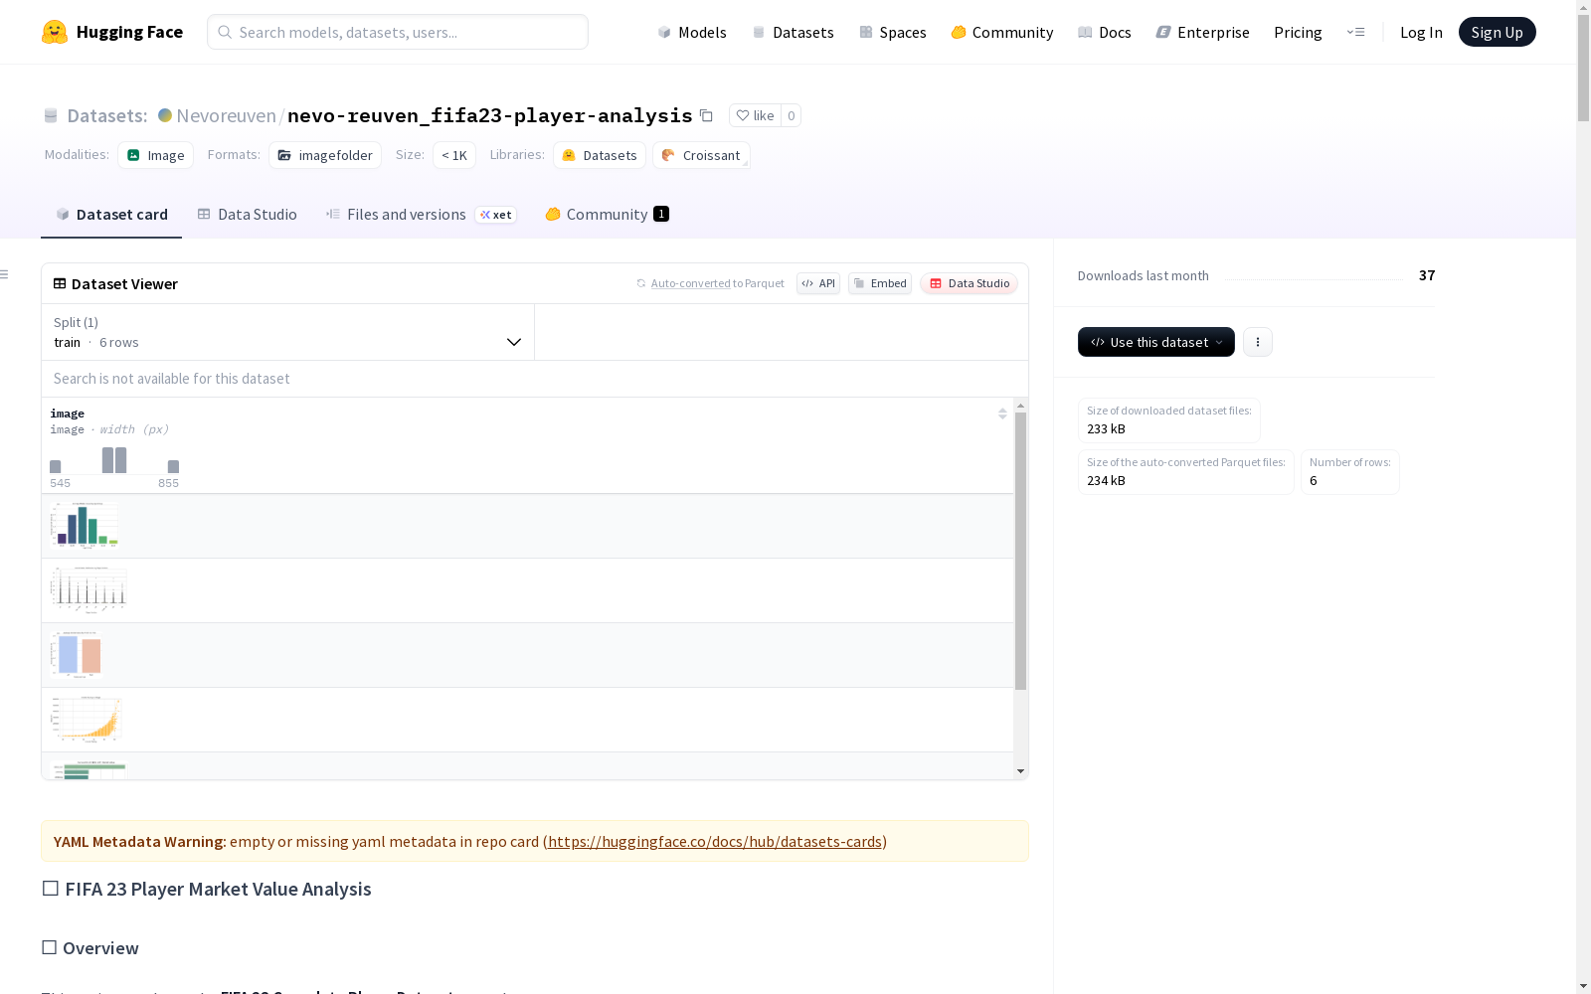Click the Overview heading
The width and height of the screenshot is (1591, 994).
90,947
